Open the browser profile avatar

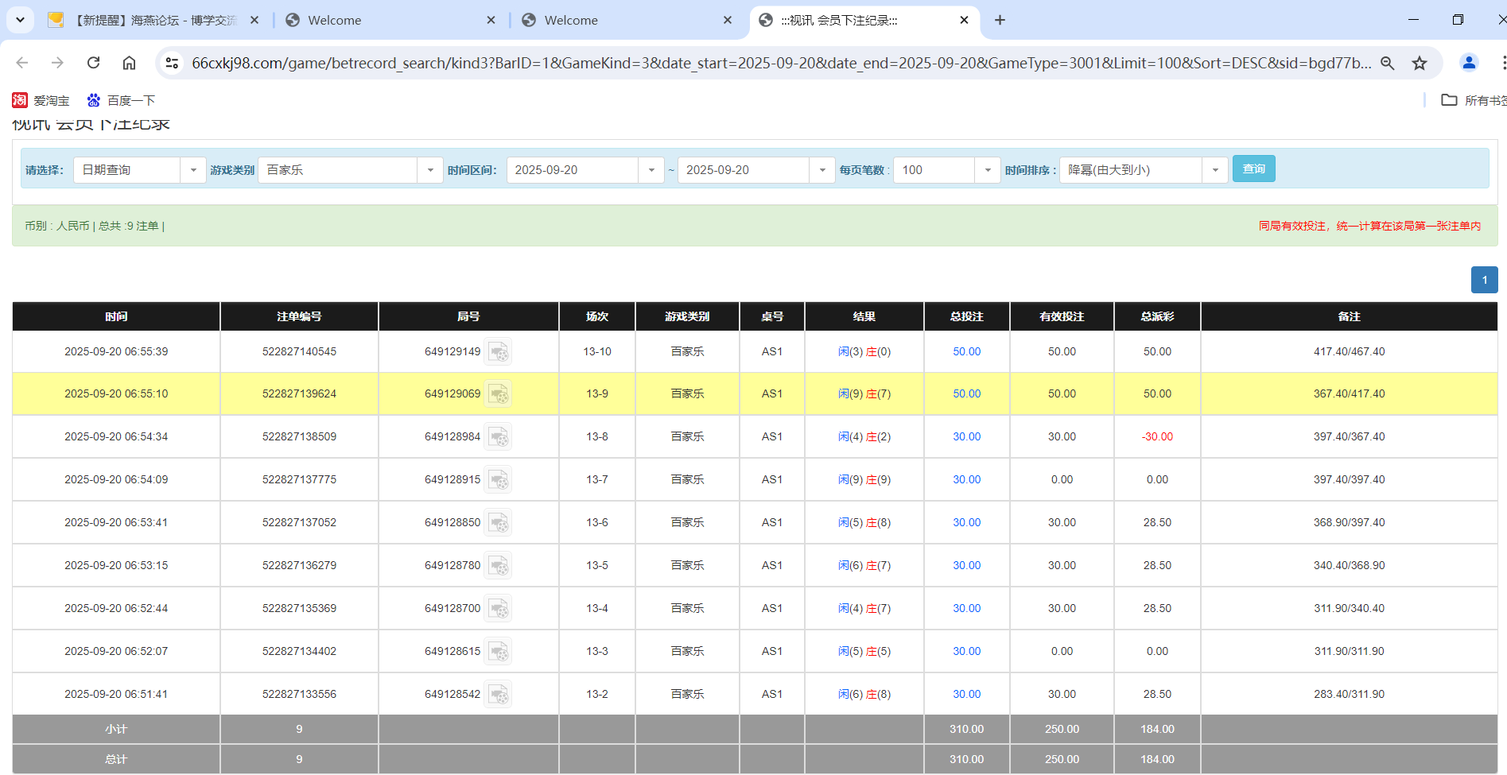[1468, 63]
